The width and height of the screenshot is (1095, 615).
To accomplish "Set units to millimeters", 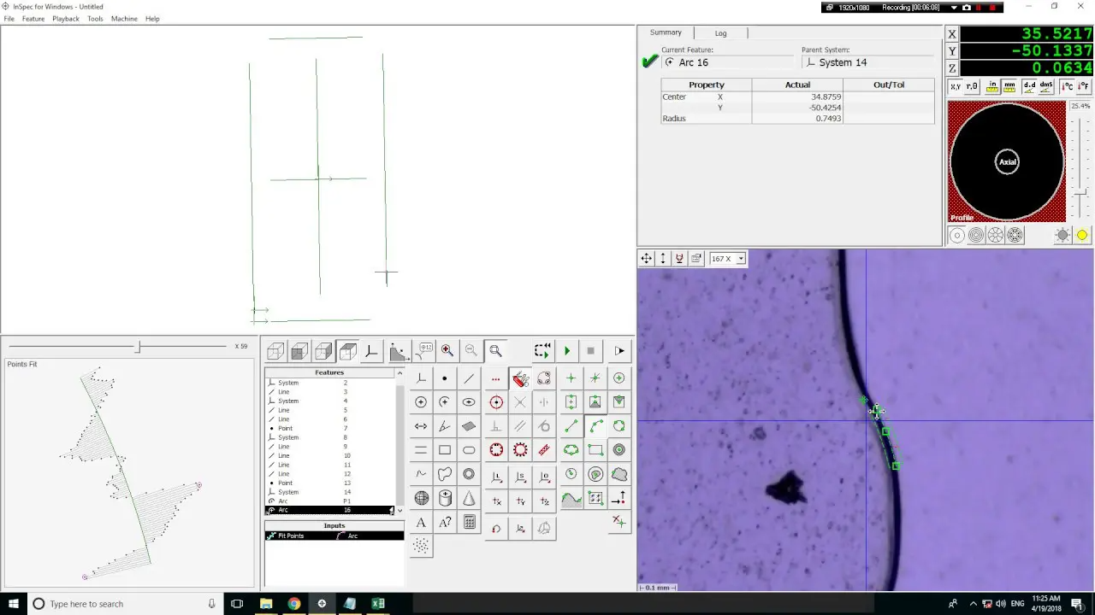I will point(1009,86).
